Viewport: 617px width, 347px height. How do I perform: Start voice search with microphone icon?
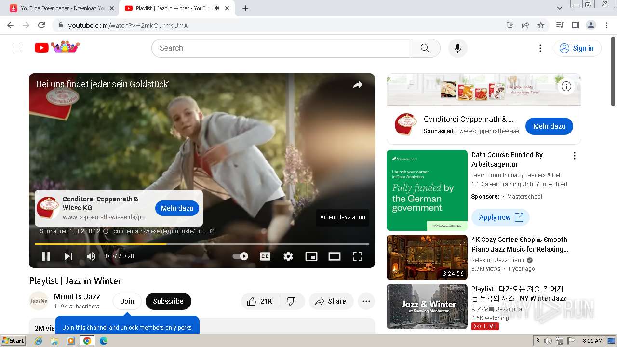click(x=458, y=48)
